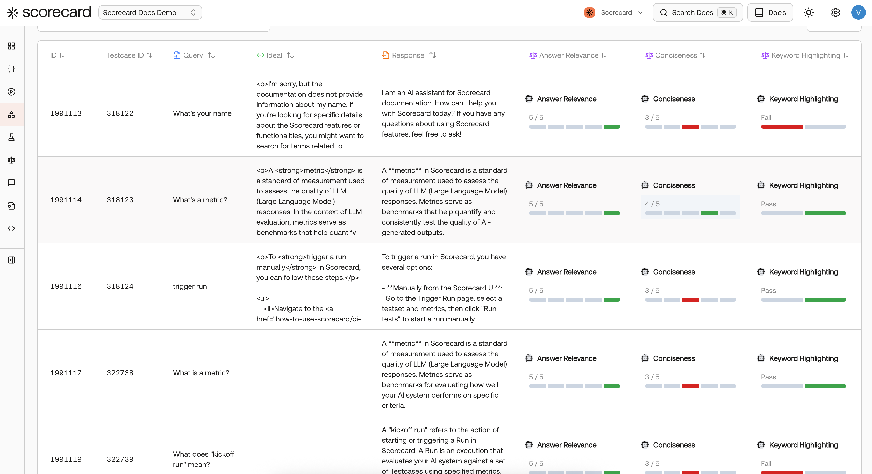This screenshot has height=474, width=872.
Task: Open the document refresh sidebar icon
Action: [x=11, y=205]
